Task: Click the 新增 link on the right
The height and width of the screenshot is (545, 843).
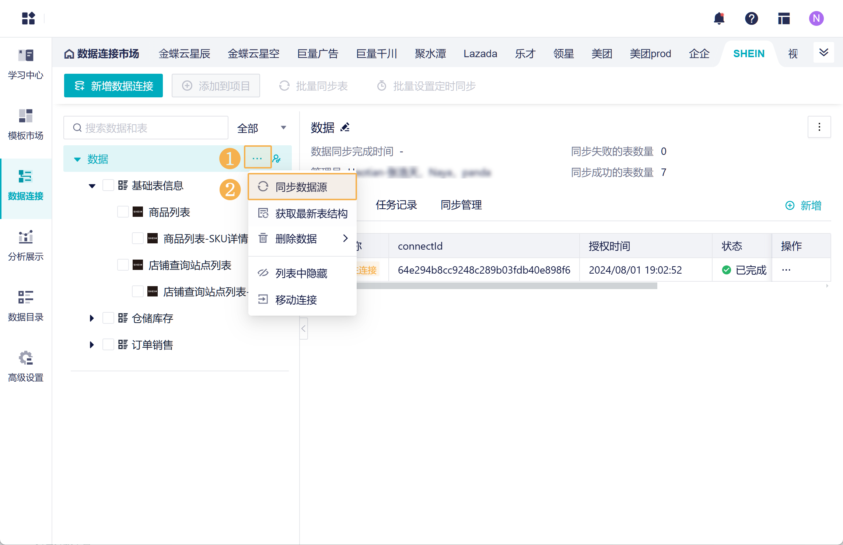Action: point(804,205)
